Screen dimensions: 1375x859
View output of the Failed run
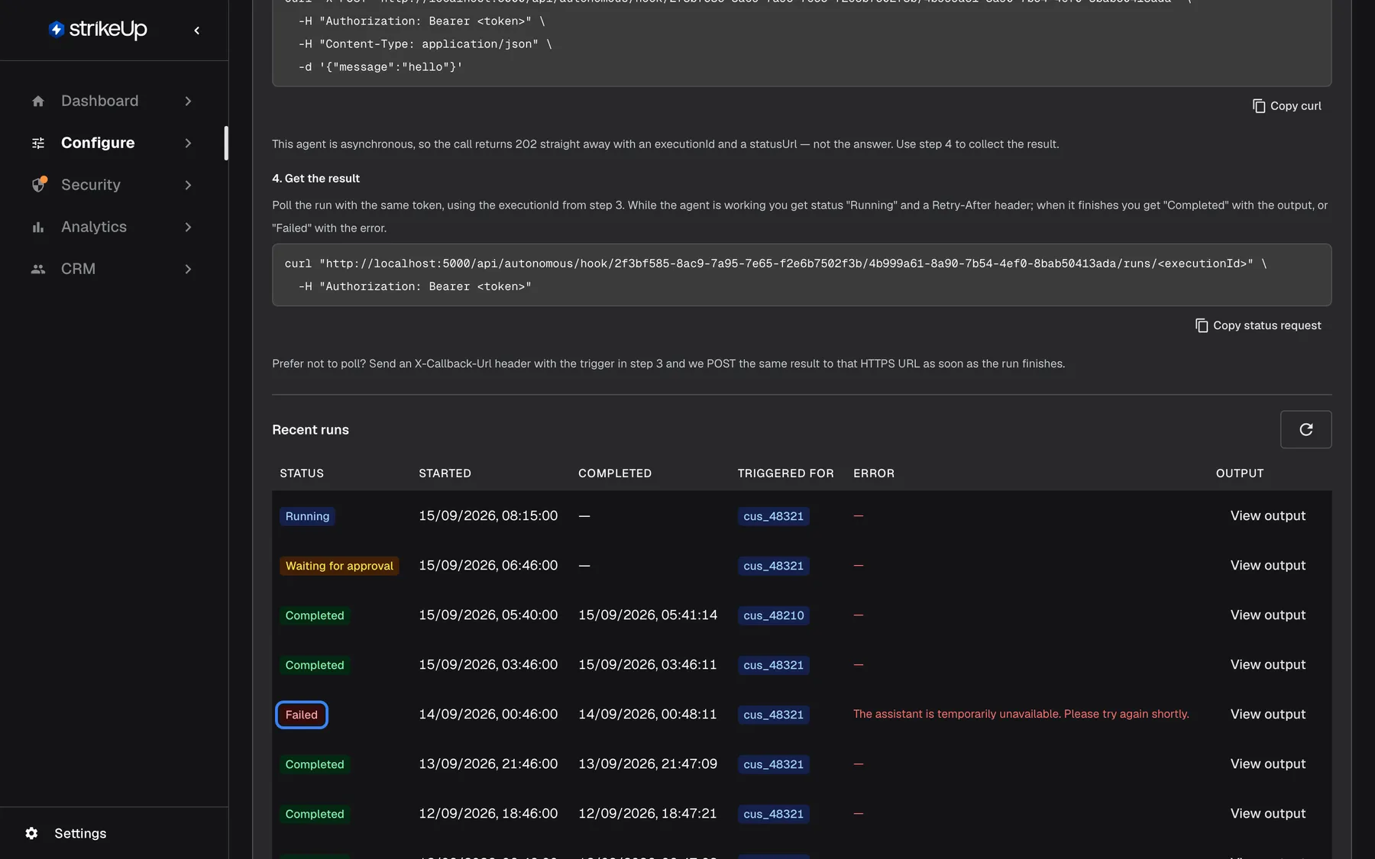[1267, 714]
